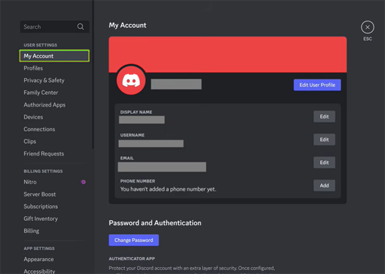Screen dimensions: 385x274
Task: Click the sidebar scrollbar
Action: pos(93,74)
